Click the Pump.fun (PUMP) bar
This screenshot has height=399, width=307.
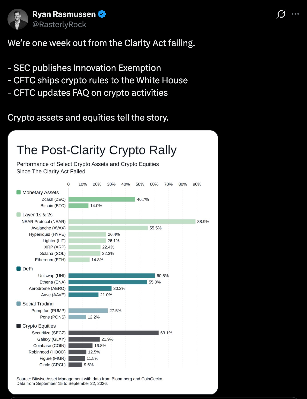point(88,311)
